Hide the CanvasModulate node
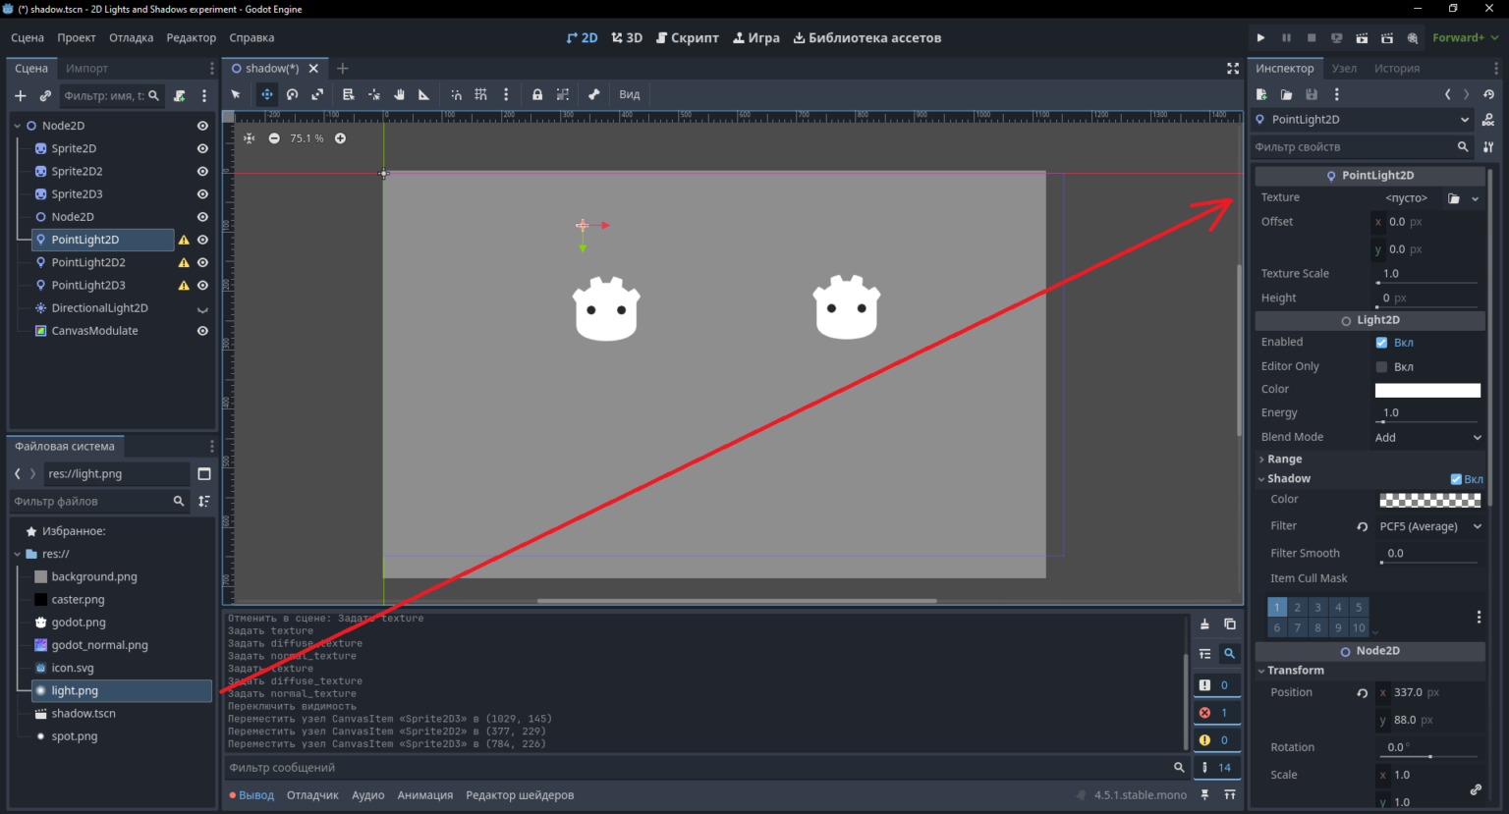This screenshot has height=814, width=1509. point(202,331)
